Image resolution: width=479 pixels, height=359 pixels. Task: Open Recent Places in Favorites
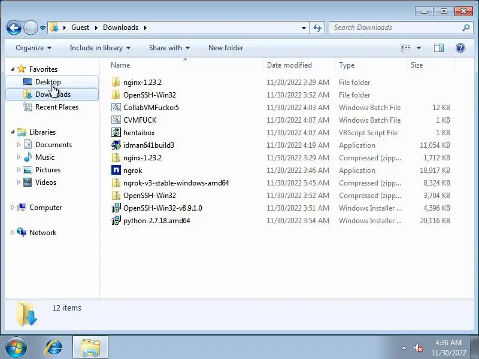pos(57,107)
